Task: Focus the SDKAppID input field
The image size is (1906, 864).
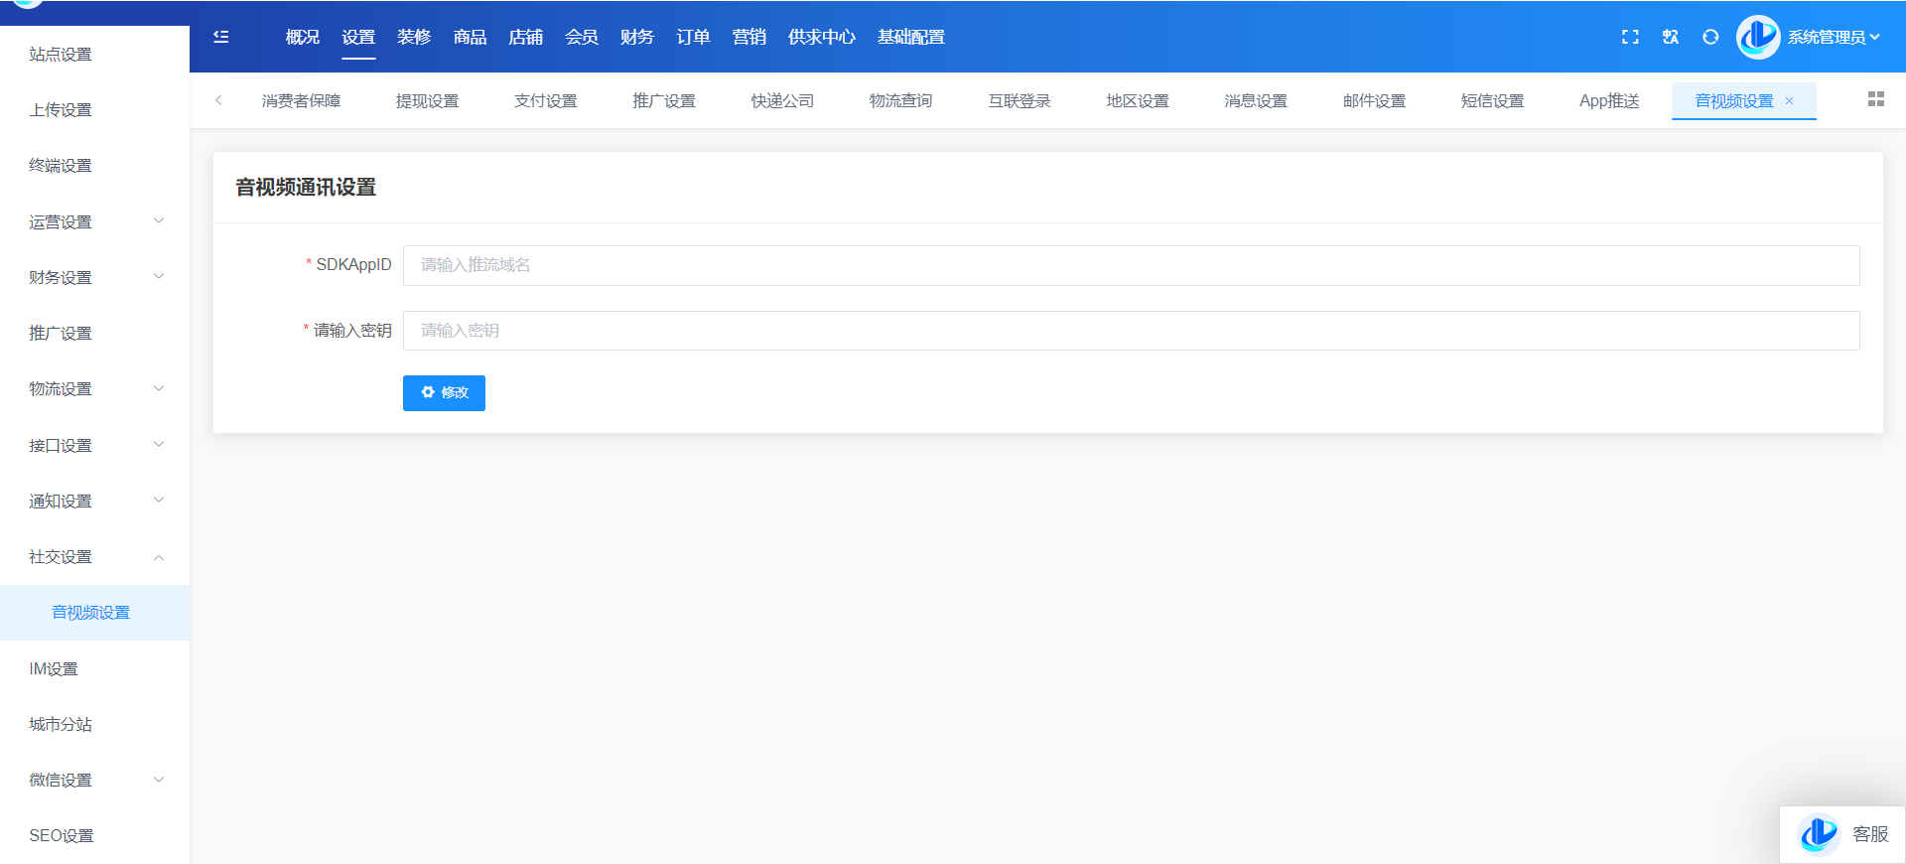Action: [1131, 265]
